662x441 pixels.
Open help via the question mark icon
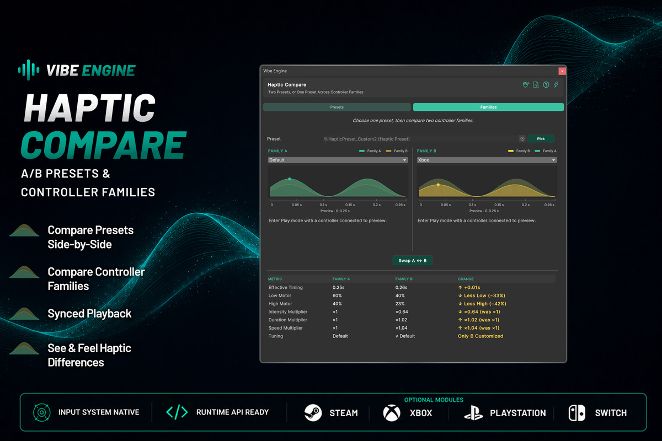tap(546, 85)
